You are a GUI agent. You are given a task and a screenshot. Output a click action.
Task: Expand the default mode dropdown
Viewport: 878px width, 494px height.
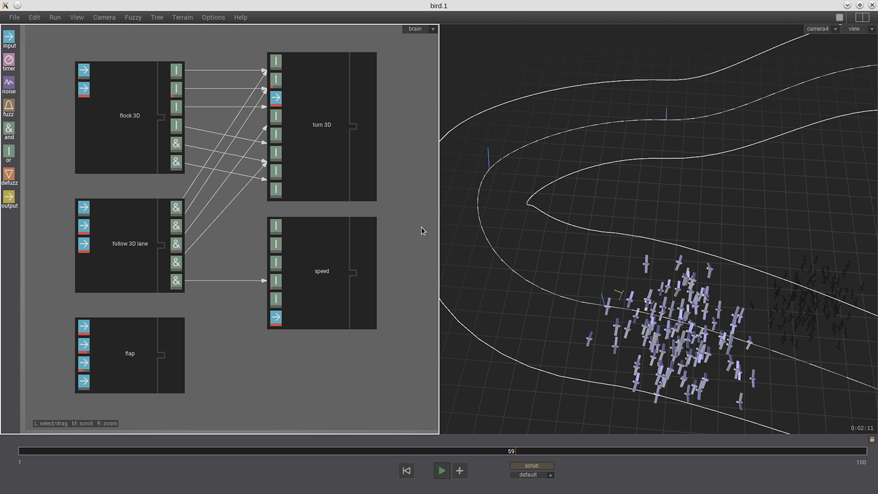(550, 475)
